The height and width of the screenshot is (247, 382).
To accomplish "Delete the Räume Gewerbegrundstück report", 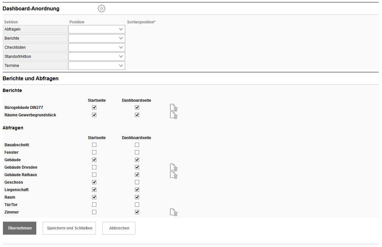I will pos(174,115).
